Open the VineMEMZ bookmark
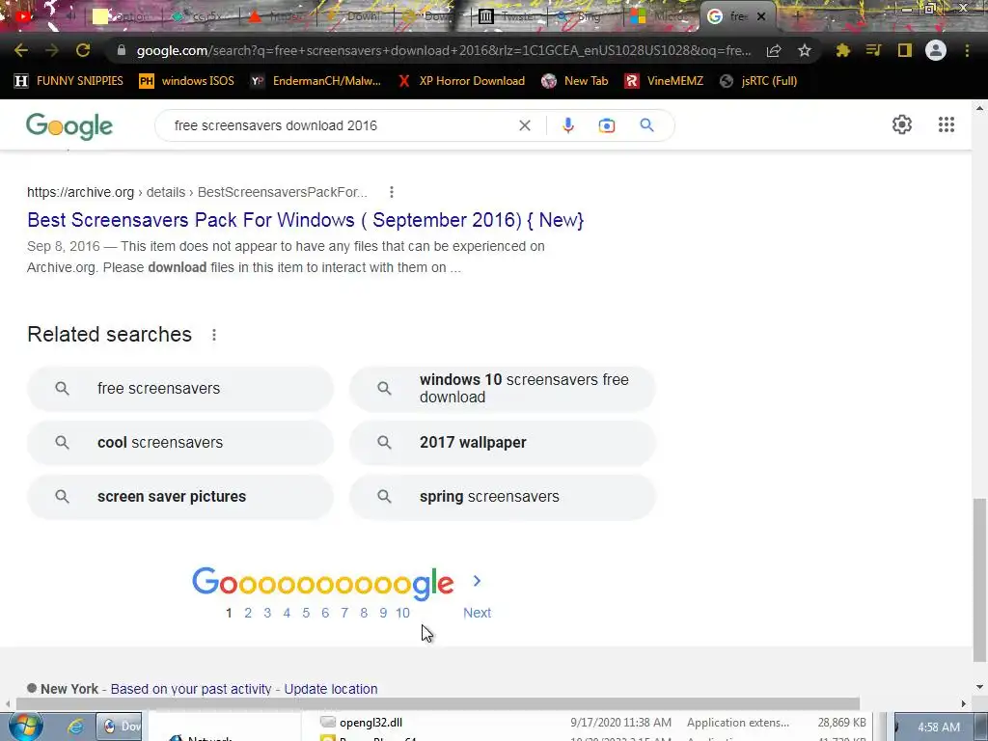 (664, 81)
